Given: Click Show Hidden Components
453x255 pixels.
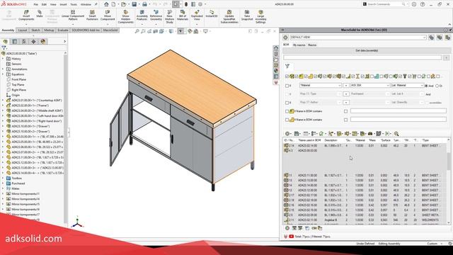Looking at the screenshot, I should click(126, 16).
